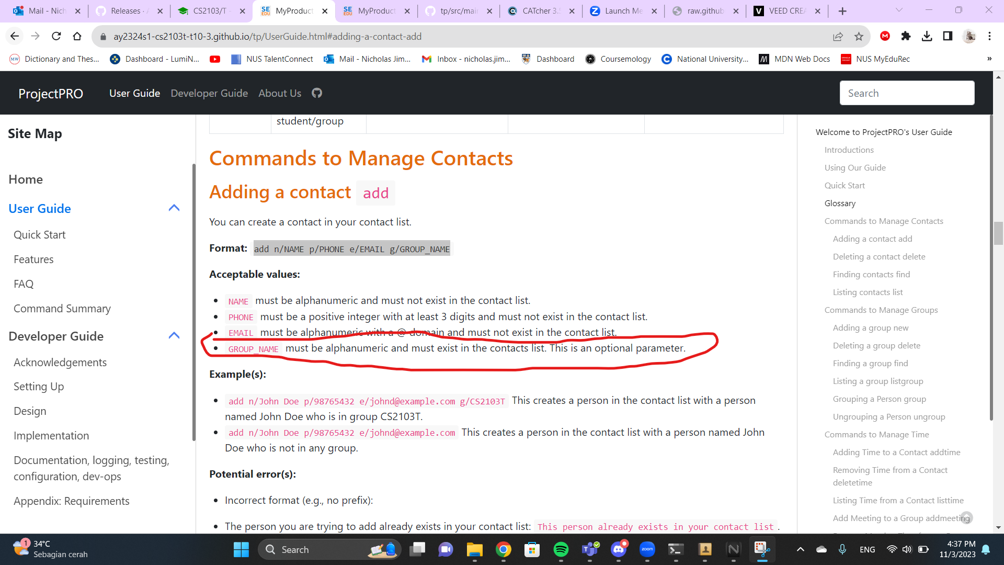Open the Chrome downloads icon

point(927,36)
